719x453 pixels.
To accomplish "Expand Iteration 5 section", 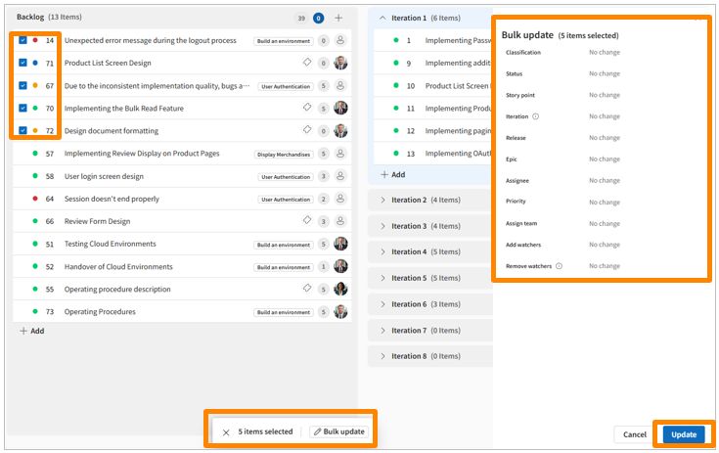I will [x=382, y=278].
